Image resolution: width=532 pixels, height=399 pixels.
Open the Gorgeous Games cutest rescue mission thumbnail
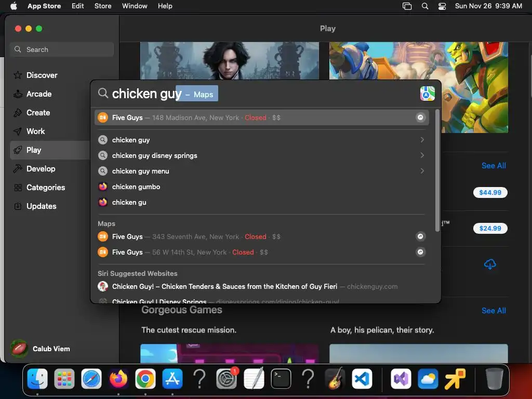click(x=229, y=353)
